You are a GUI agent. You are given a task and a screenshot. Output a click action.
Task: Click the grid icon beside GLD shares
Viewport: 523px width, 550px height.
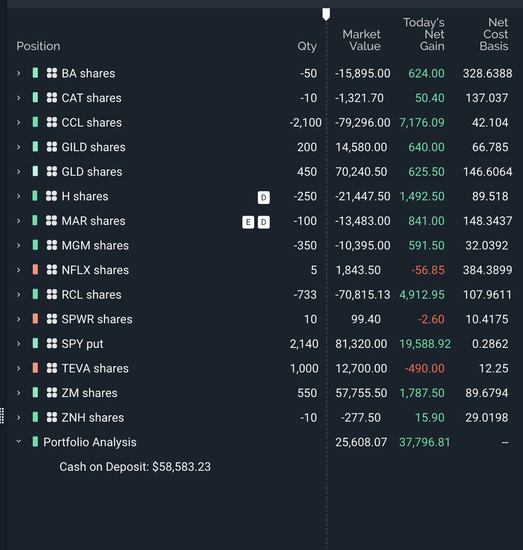pos(52,171)
